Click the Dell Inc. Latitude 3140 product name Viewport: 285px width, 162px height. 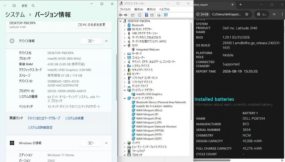pos(240,28)
